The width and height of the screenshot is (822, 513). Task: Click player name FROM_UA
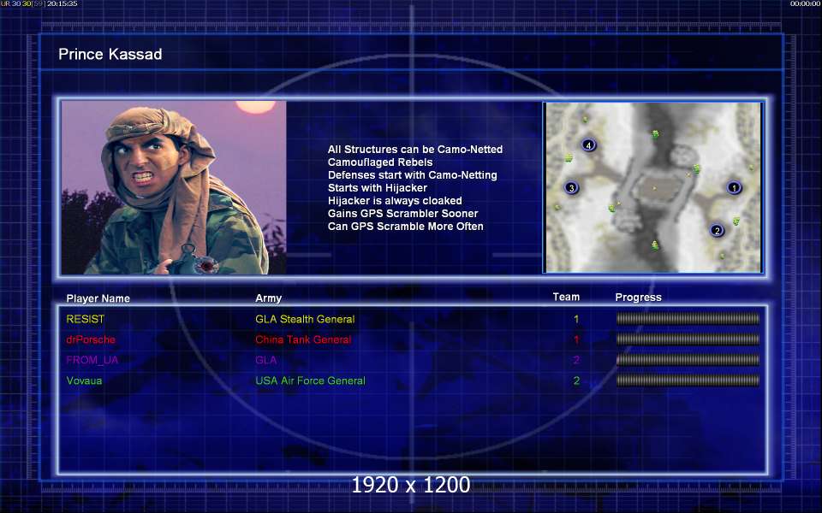[x=92, y=360]
